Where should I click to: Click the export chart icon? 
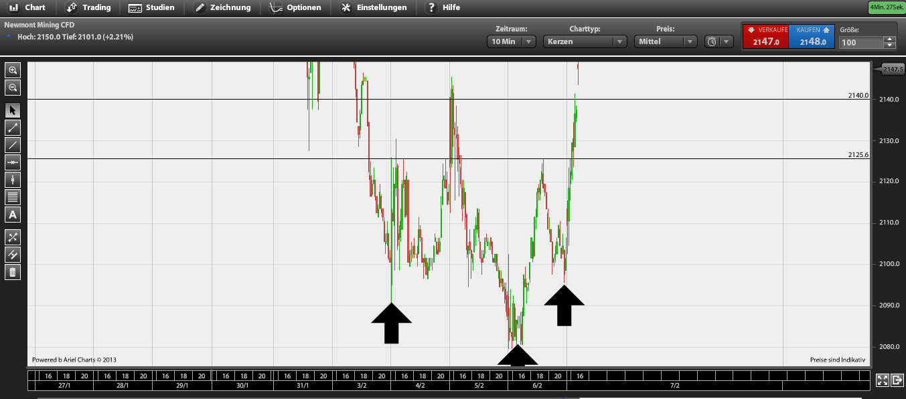(x=897, y=380)
